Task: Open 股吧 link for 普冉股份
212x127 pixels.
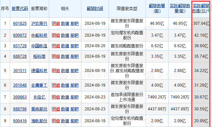Action: pyautogui.click(x=75, y=109)
